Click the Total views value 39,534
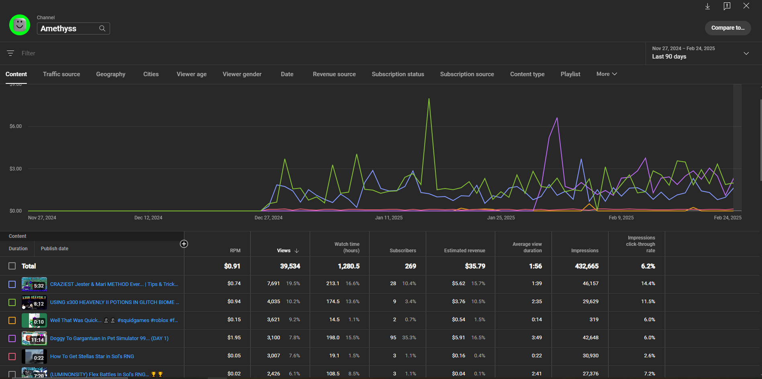This screenshot has height=379, width=762. [290, 266]
